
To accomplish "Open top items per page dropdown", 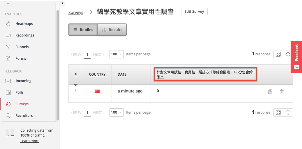I will click(x=116, y=54).
